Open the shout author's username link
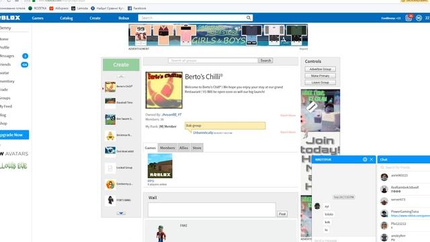The image size is (430, 242). 203,132
